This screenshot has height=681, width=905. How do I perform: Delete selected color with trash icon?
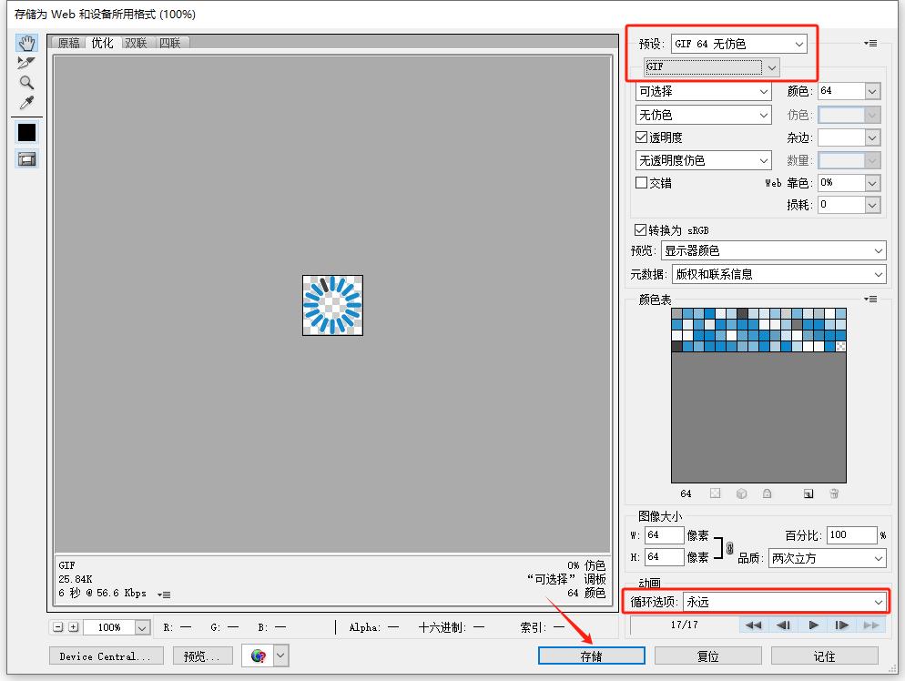[835, 493]
